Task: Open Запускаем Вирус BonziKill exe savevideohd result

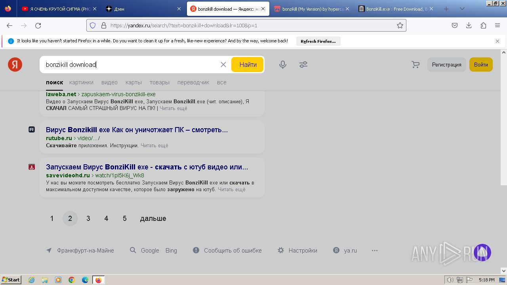Action: 147,167
